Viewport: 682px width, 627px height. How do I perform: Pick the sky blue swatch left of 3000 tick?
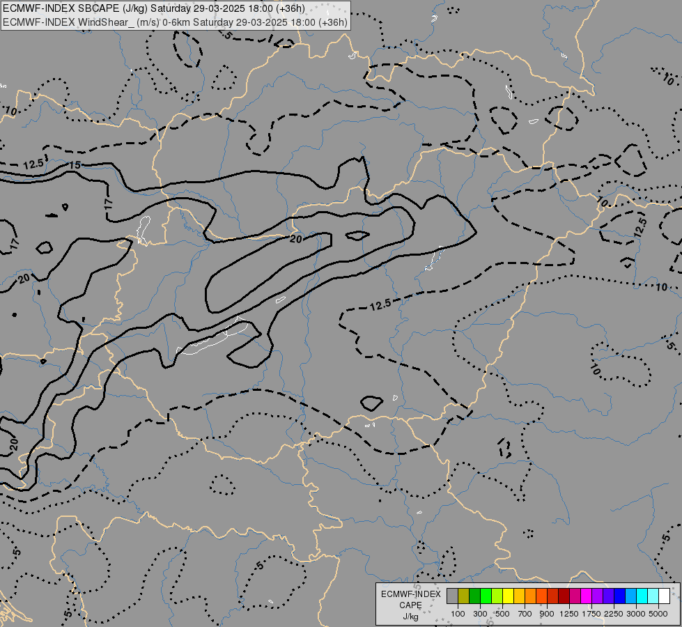tap(630, 596)
